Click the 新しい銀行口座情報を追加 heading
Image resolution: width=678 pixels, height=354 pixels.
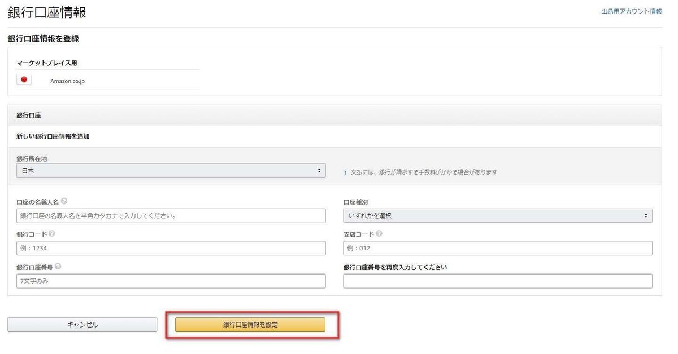coord(53,136)
